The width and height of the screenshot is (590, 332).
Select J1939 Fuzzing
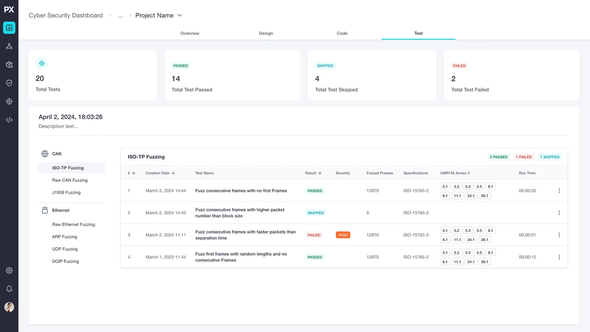[66, 192]
